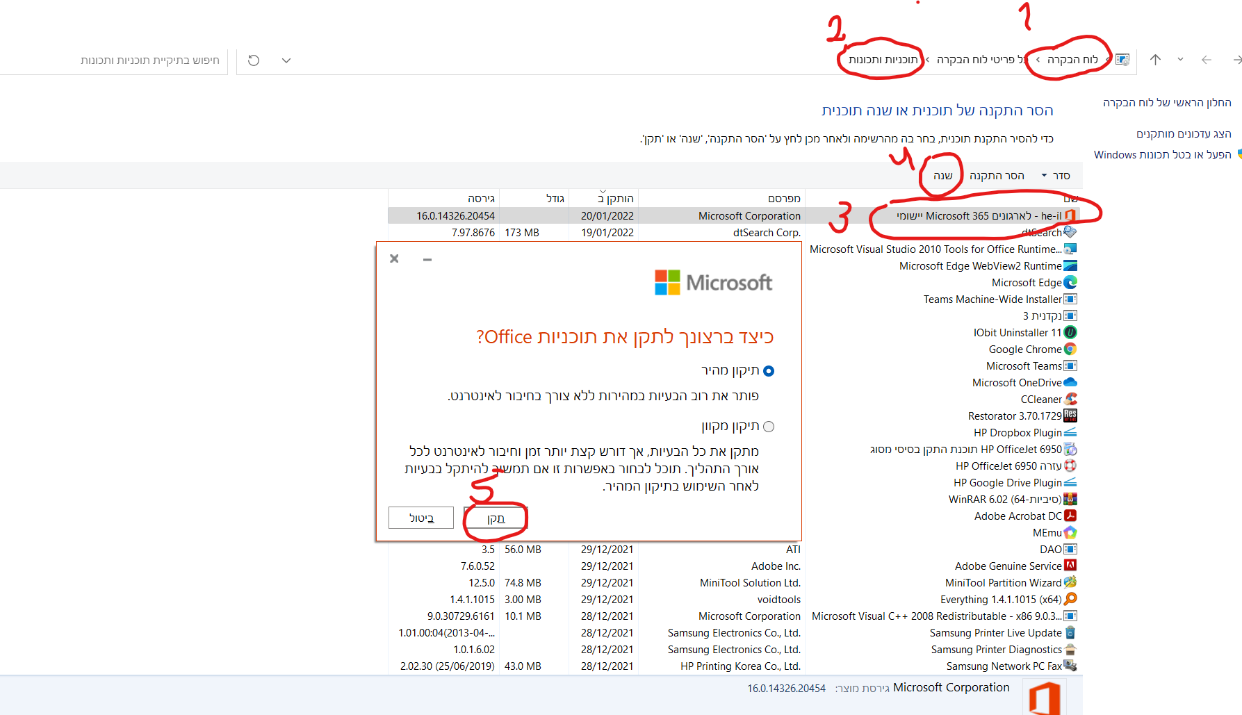1242x715 pixels.
Task: Select the DAO program name
Action: (1051, 550)
